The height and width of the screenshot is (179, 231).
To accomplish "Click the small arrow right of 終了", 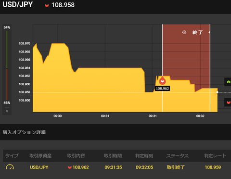I will pos(209,32).
